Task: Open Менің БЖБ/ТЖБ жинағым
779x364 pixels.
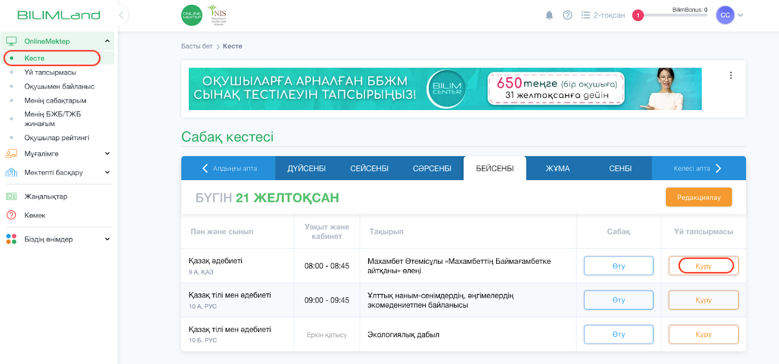Action: pos(53,119)
